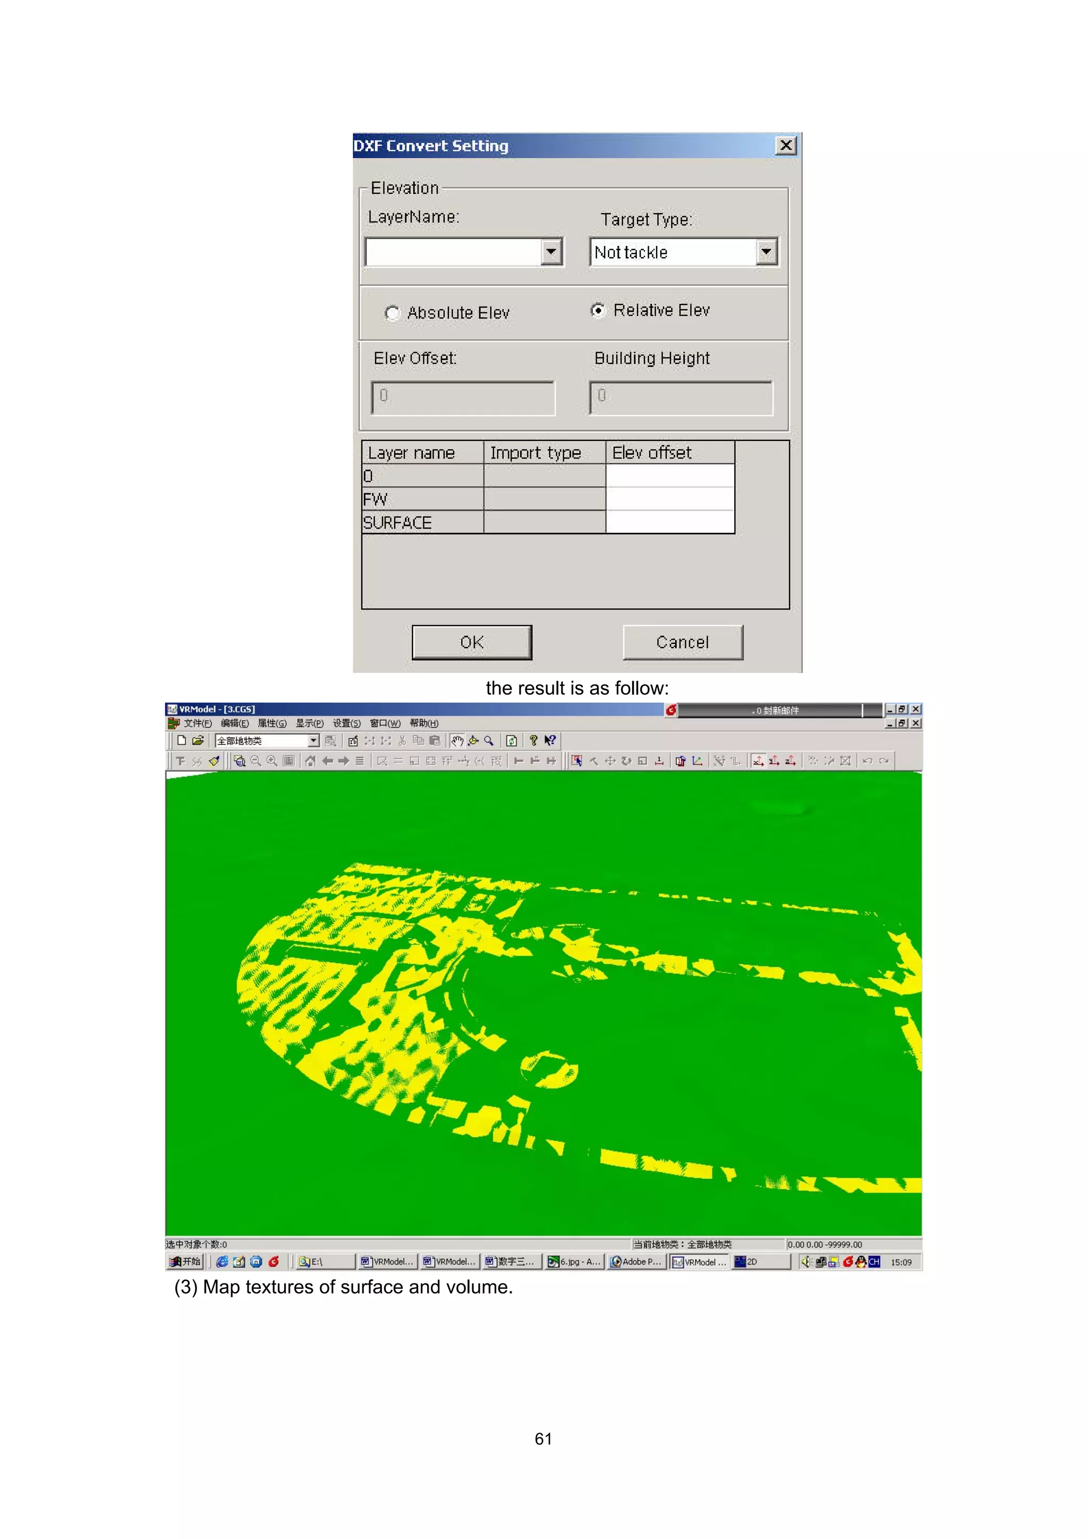Click the Open file folder icon
This screenshot has width=1088, height=1539.
198,741
